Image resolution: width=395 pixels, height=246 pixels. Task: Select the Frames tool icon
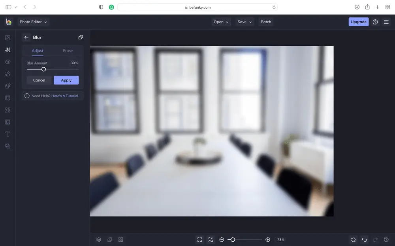(x=8, y=98)
